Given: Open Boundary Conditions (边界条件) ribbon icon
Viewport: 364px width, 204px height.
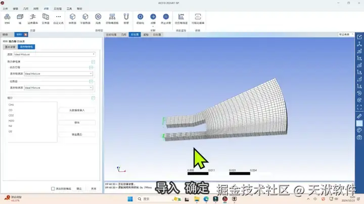Looking at the screenshot, I should [x=33, y=17].
